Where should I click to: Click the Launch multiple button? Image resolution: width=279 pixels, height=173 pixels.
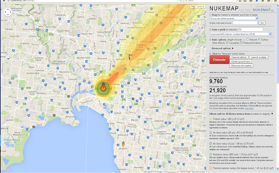click(259, 57)
